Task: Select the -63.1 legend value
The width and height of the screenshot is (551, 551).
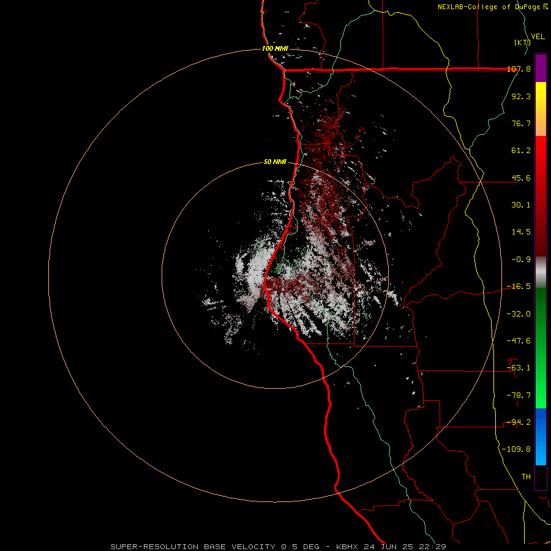Action: coord(519,368)
